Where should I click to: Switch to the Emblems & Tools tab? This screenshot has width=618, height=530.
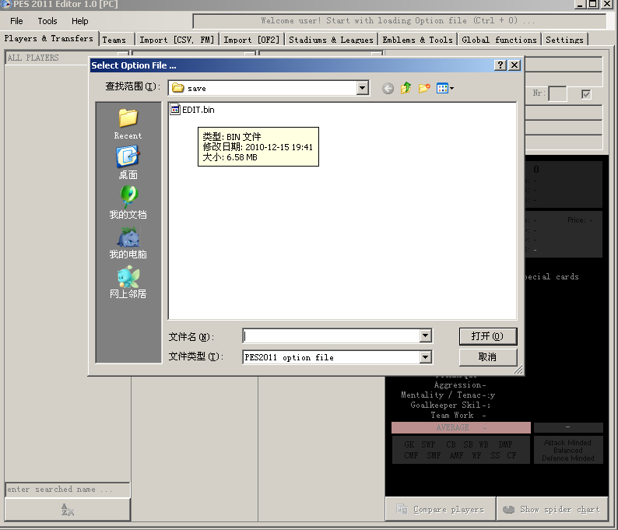point(418,40)
